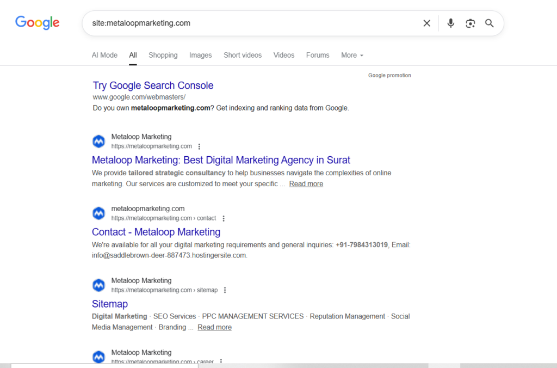Expand 'Read more' on the first result snippet

[x=306, y=183]
